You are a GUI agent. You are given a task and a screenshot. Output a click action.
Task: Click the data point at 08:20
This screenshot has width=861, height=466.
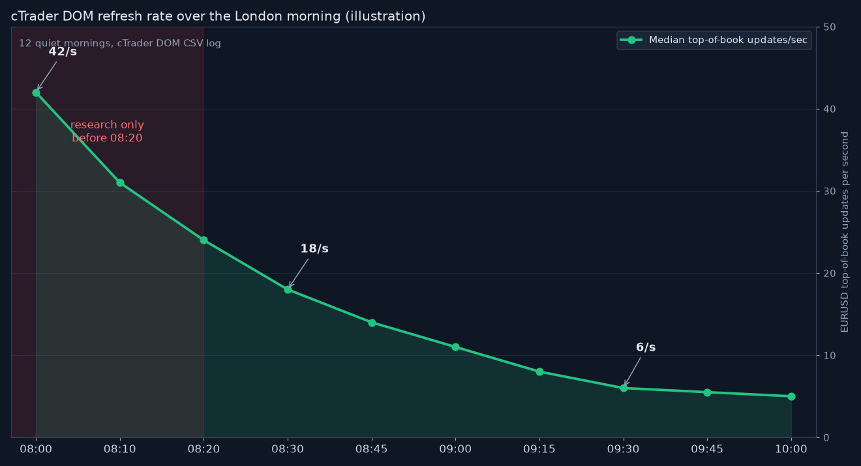point(204,240)
